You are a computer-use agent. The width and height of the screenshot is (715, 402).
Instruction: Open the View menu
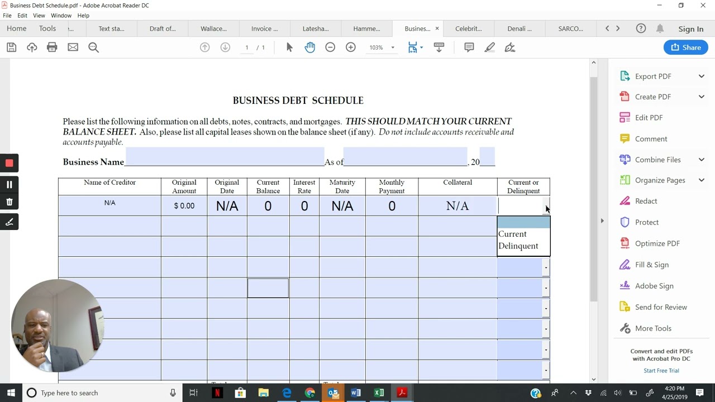click(x=39, y=16)
